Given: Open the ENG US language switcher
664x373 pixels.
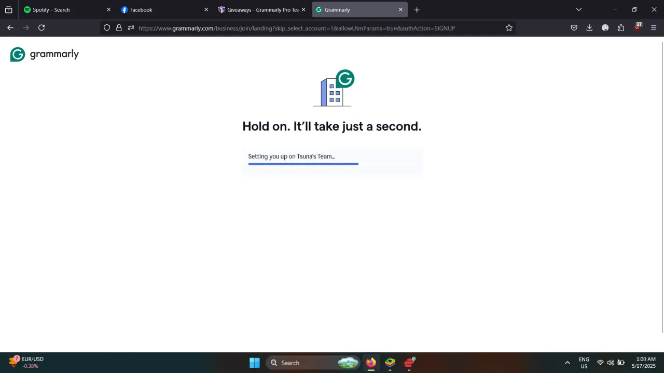Looking at the screenshot, I should [584, 363].
